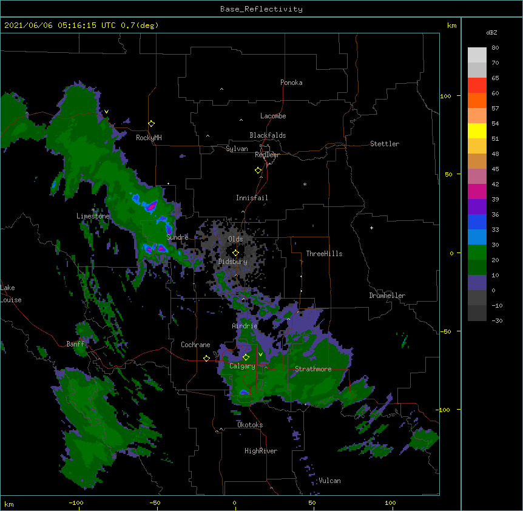Screen dimensions: 523x511
Task: Pick the dark green 10-20 dBZ swatch
Action: (477, 268)
